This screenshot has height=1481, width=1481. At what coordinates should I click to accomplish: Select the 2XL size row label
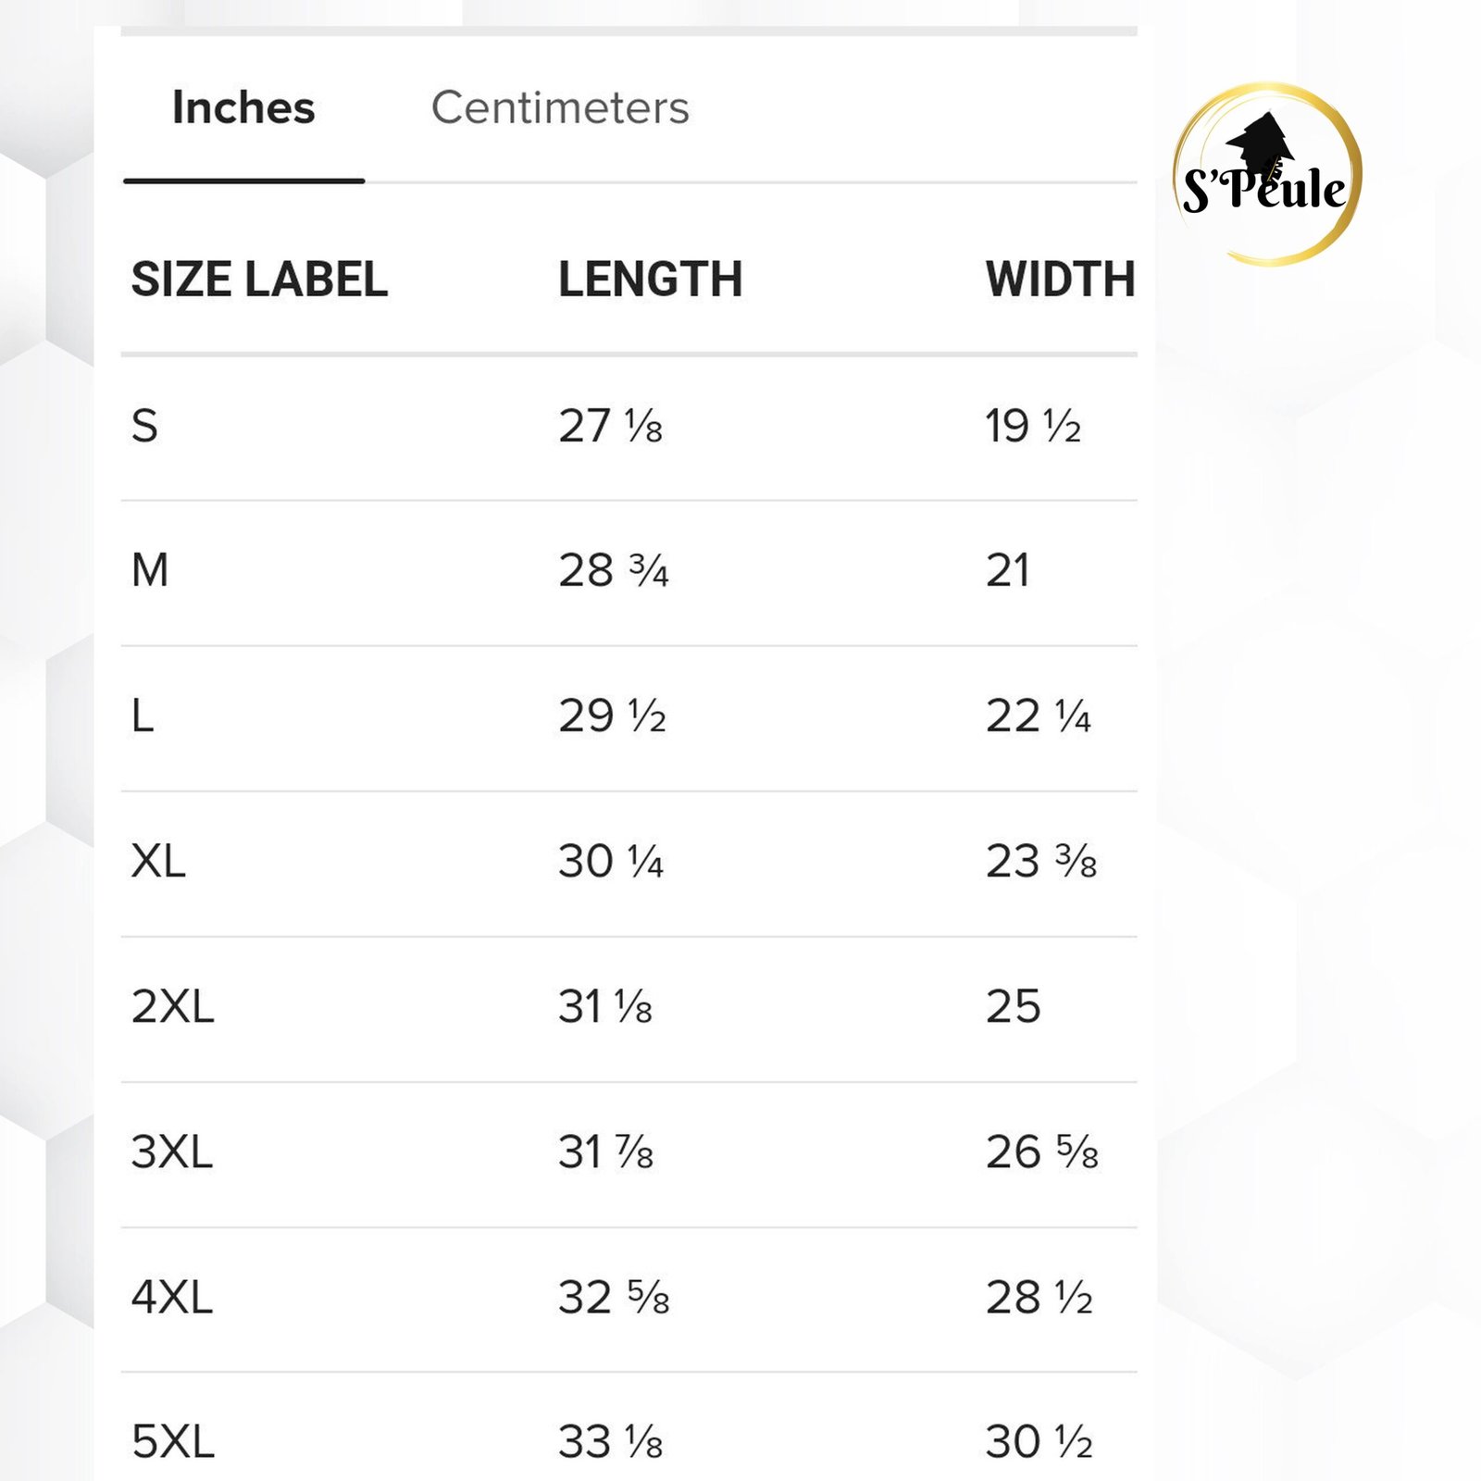point(172,1007)
